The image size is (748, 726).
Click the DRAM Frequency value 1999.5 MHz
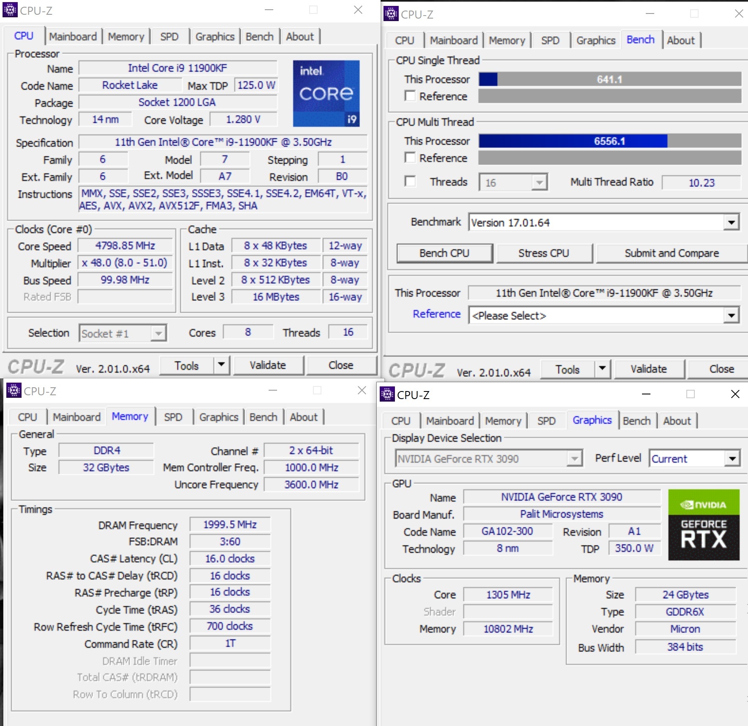coord(230,524)
